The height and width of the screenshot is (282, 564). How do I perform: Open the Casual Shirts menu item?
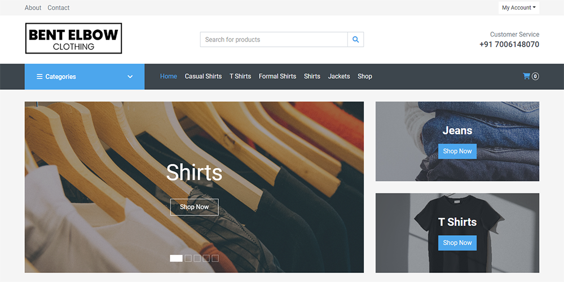click(x=203, y=76)
